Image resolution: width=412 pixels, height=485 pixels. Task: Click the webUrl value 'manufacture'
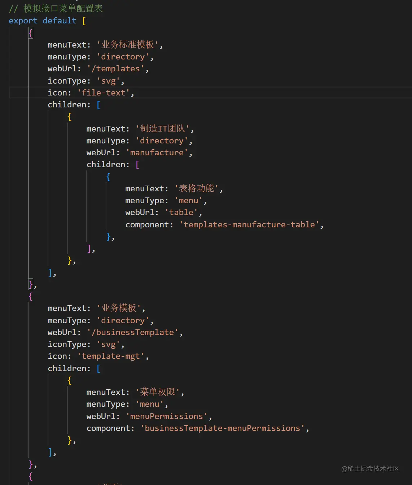[157, 152]
